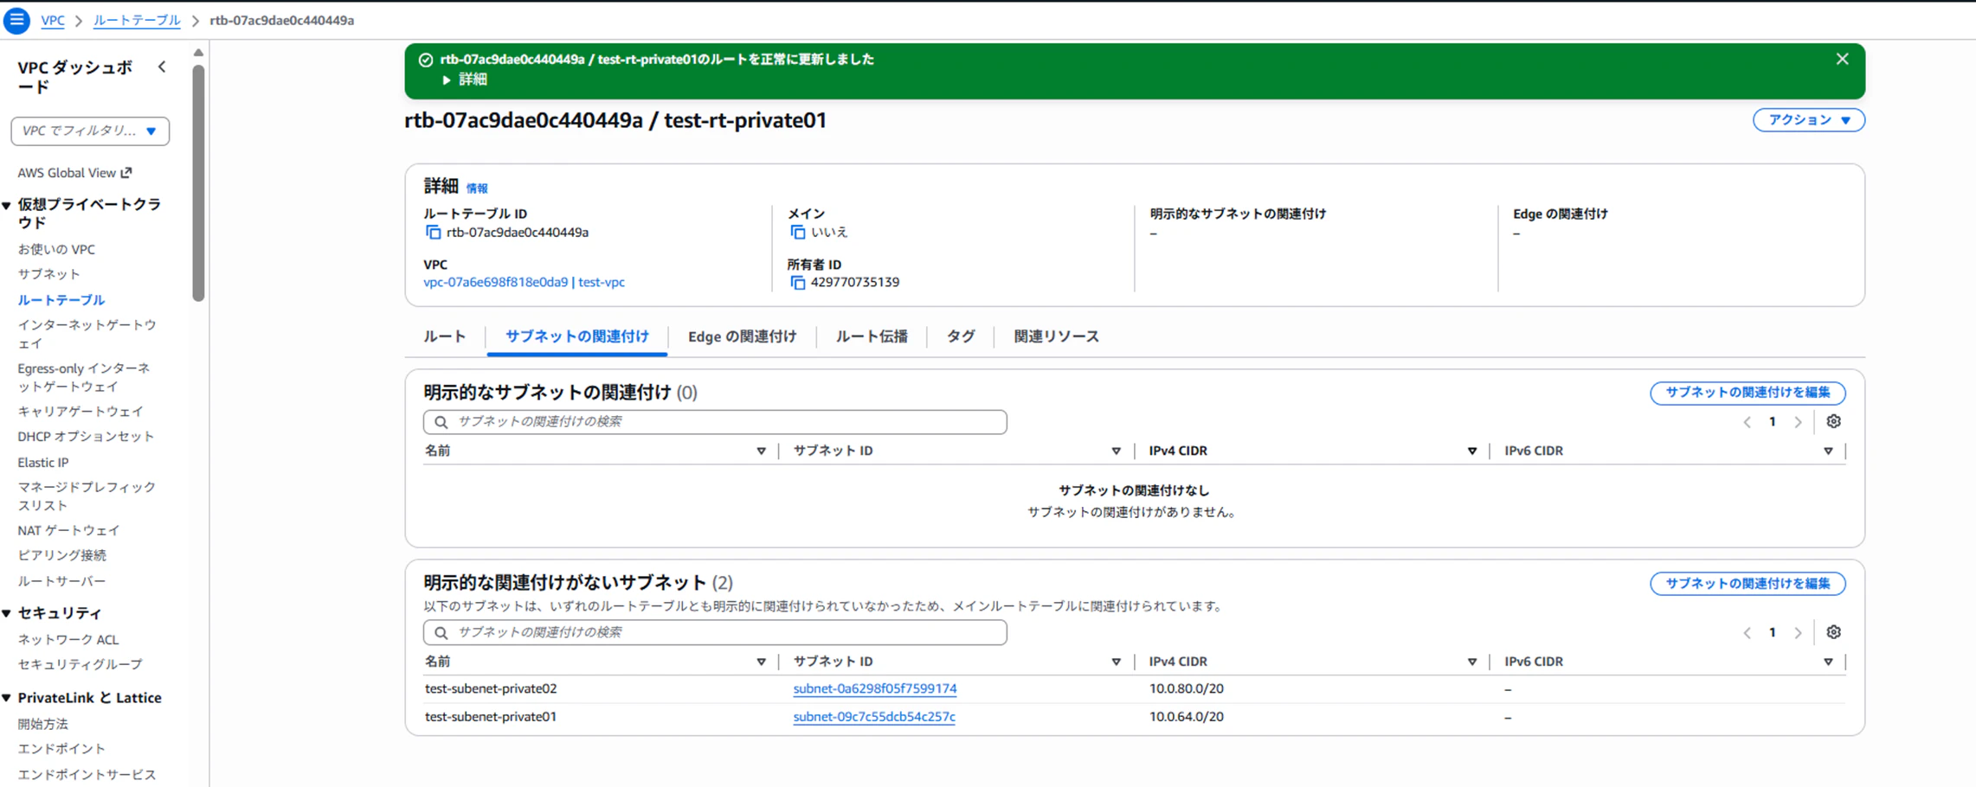Go to サブネット in the sidebar
The height and width of the screenshot is (787, 1976).
coord(48,275)
